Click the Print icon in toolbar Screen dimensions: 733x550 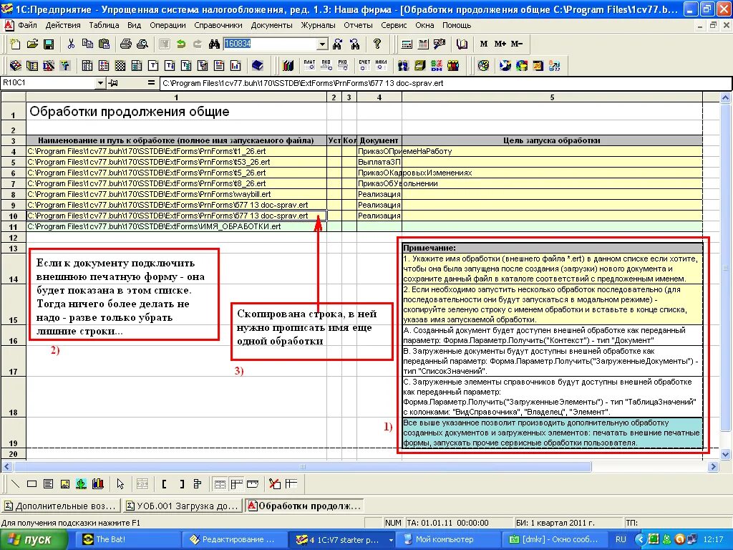pos(125,44)
